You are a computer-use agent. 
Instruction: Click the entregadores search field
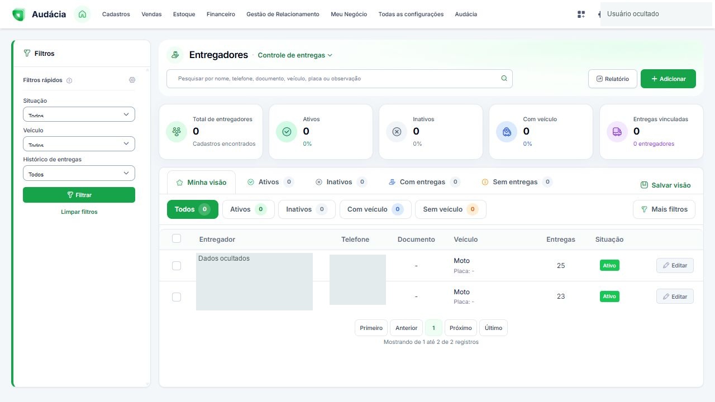(x=339, y=79)
